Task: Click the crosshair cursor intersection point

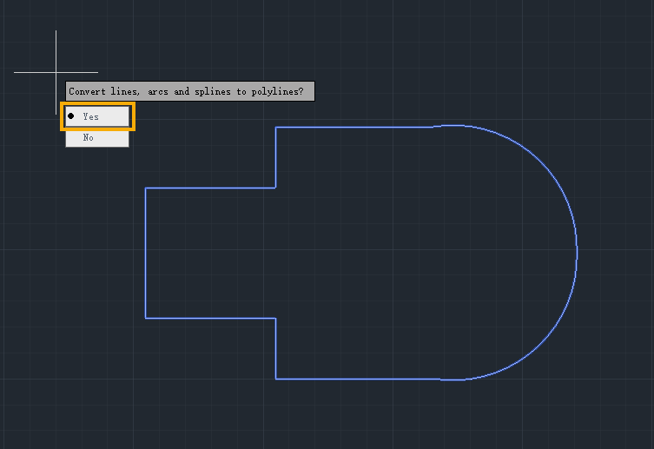Action: 56,72
